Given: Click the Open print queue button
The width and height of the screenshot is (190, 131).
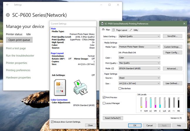Looking at the screenshot, I should 19,40.
